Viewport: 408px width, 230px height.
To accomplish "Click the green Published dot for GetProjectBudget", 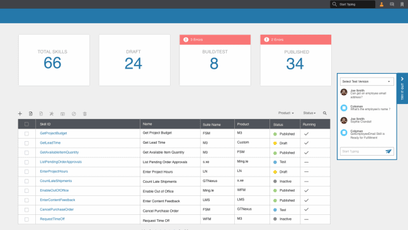I will 275,134.
